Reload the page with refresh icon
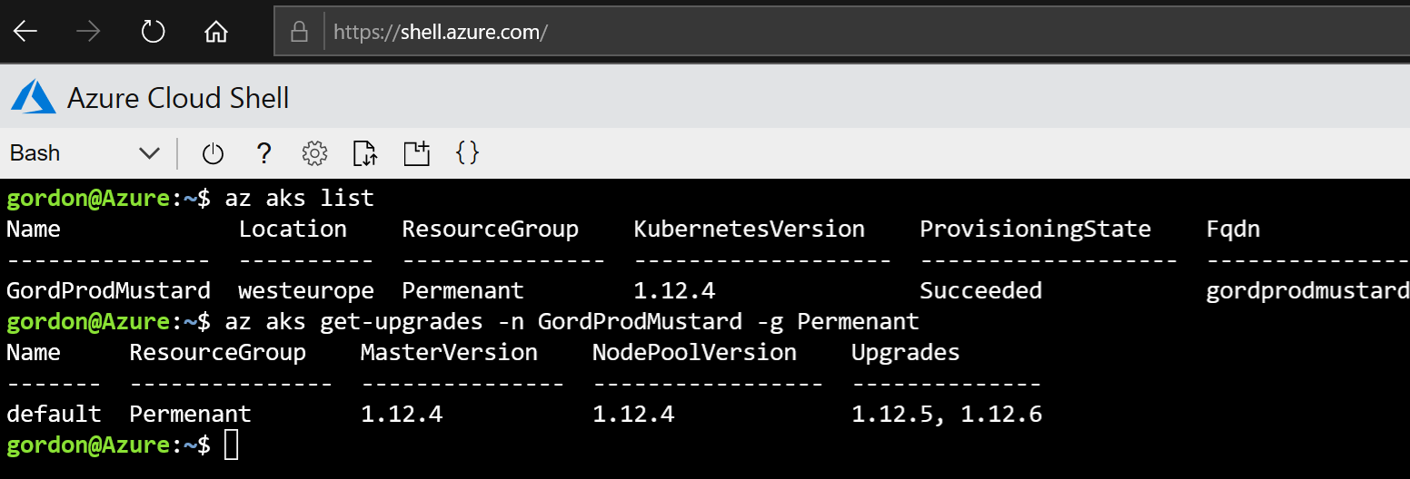The width and height of the screenshot is (1410, 479). [153, 32]
